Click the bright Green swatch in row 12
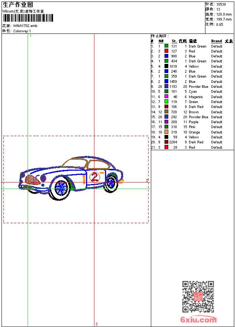Screen dimensions: 235x327 (x=166, y=102)
